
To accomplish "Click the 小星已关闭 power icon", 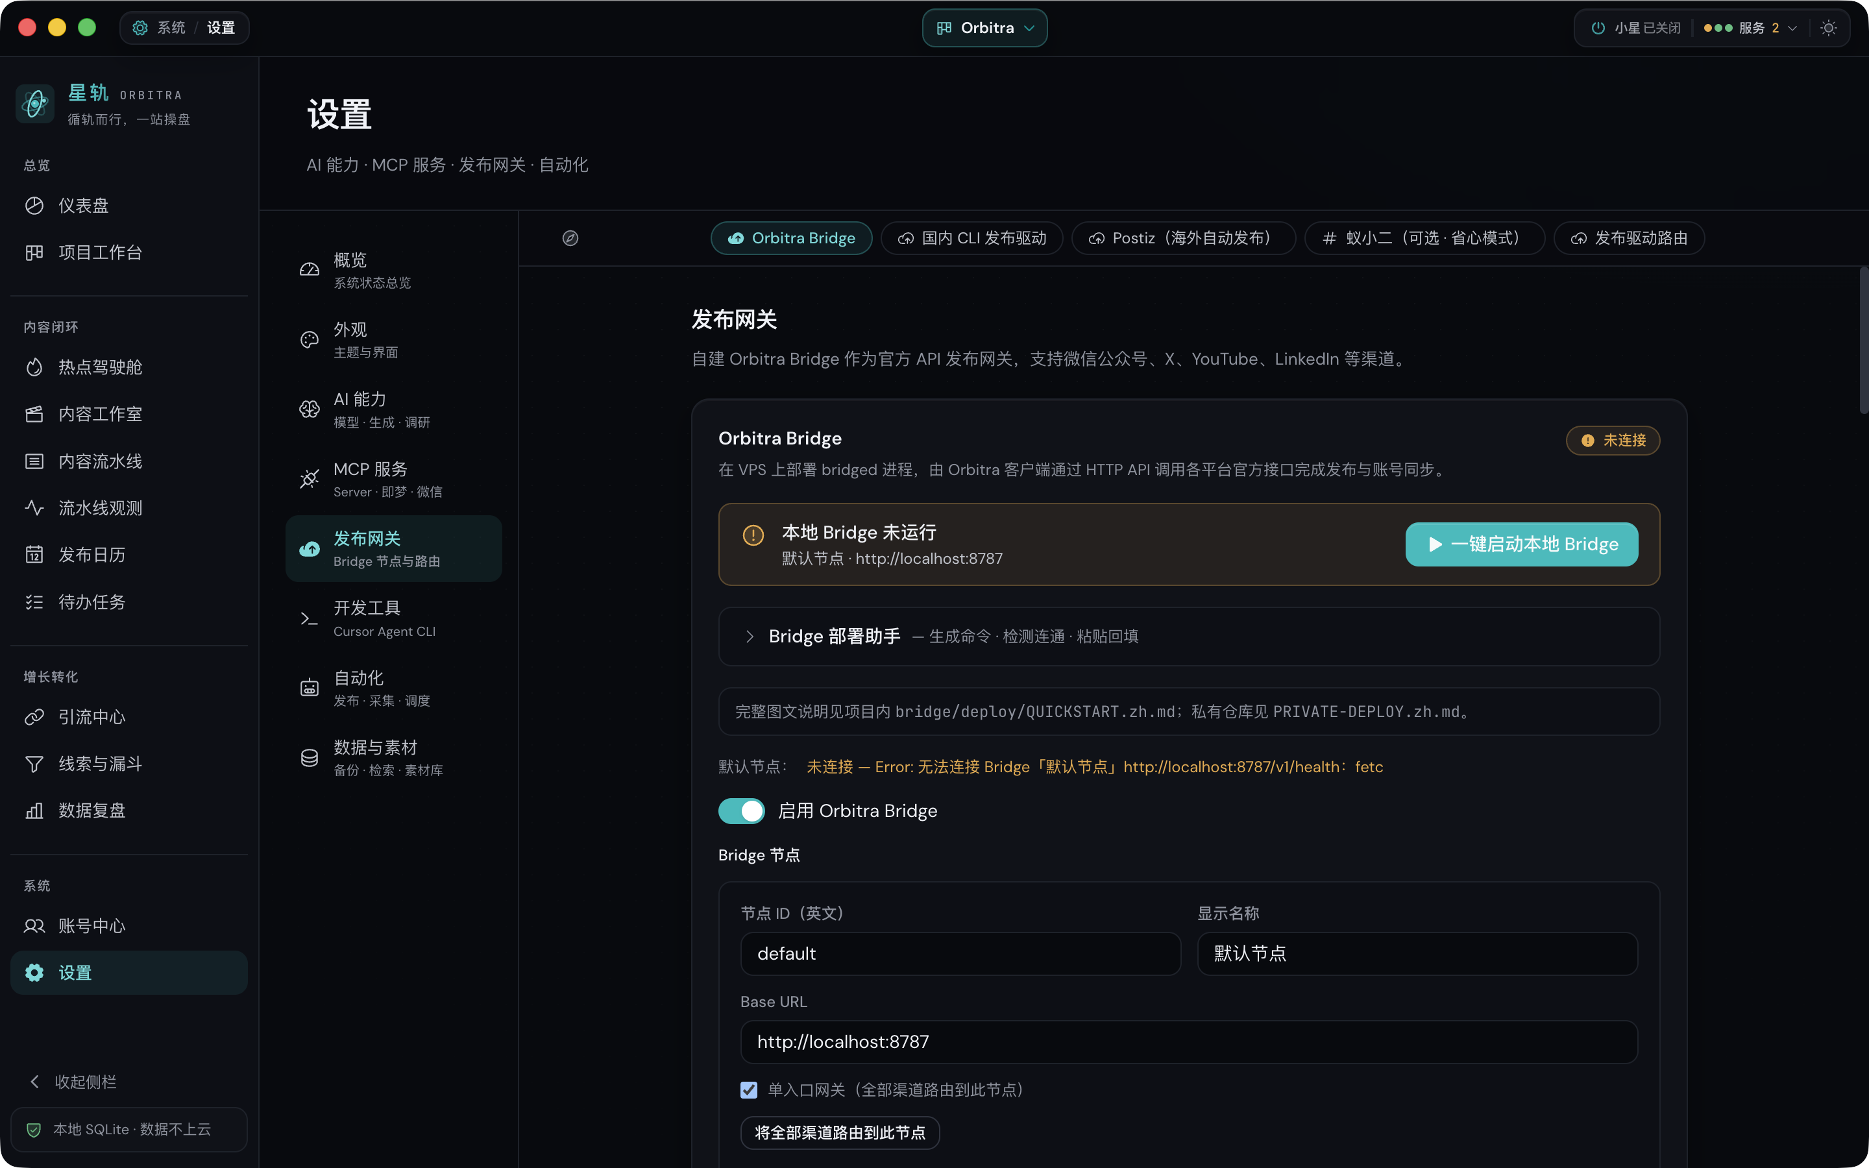I will pyautogui.click(x=1598, y=28).
